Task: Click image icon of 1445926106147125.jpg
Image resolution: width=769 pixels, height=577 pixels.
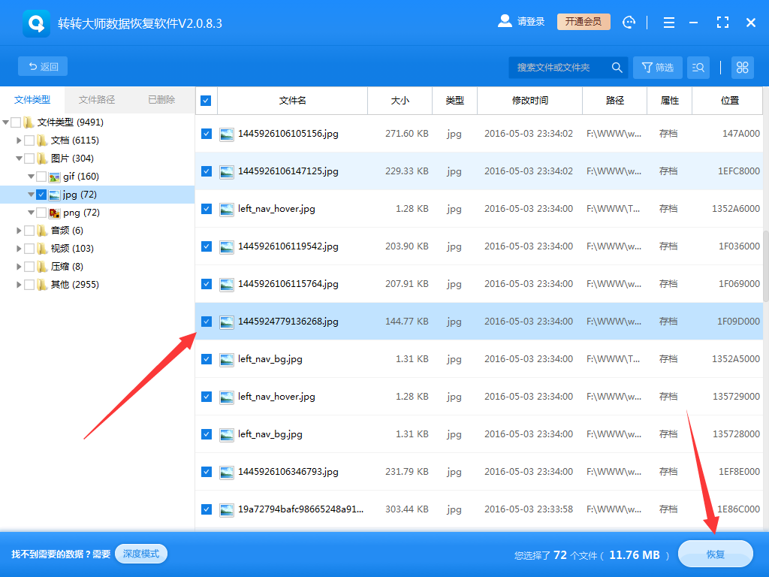Action: pos(226,172)
